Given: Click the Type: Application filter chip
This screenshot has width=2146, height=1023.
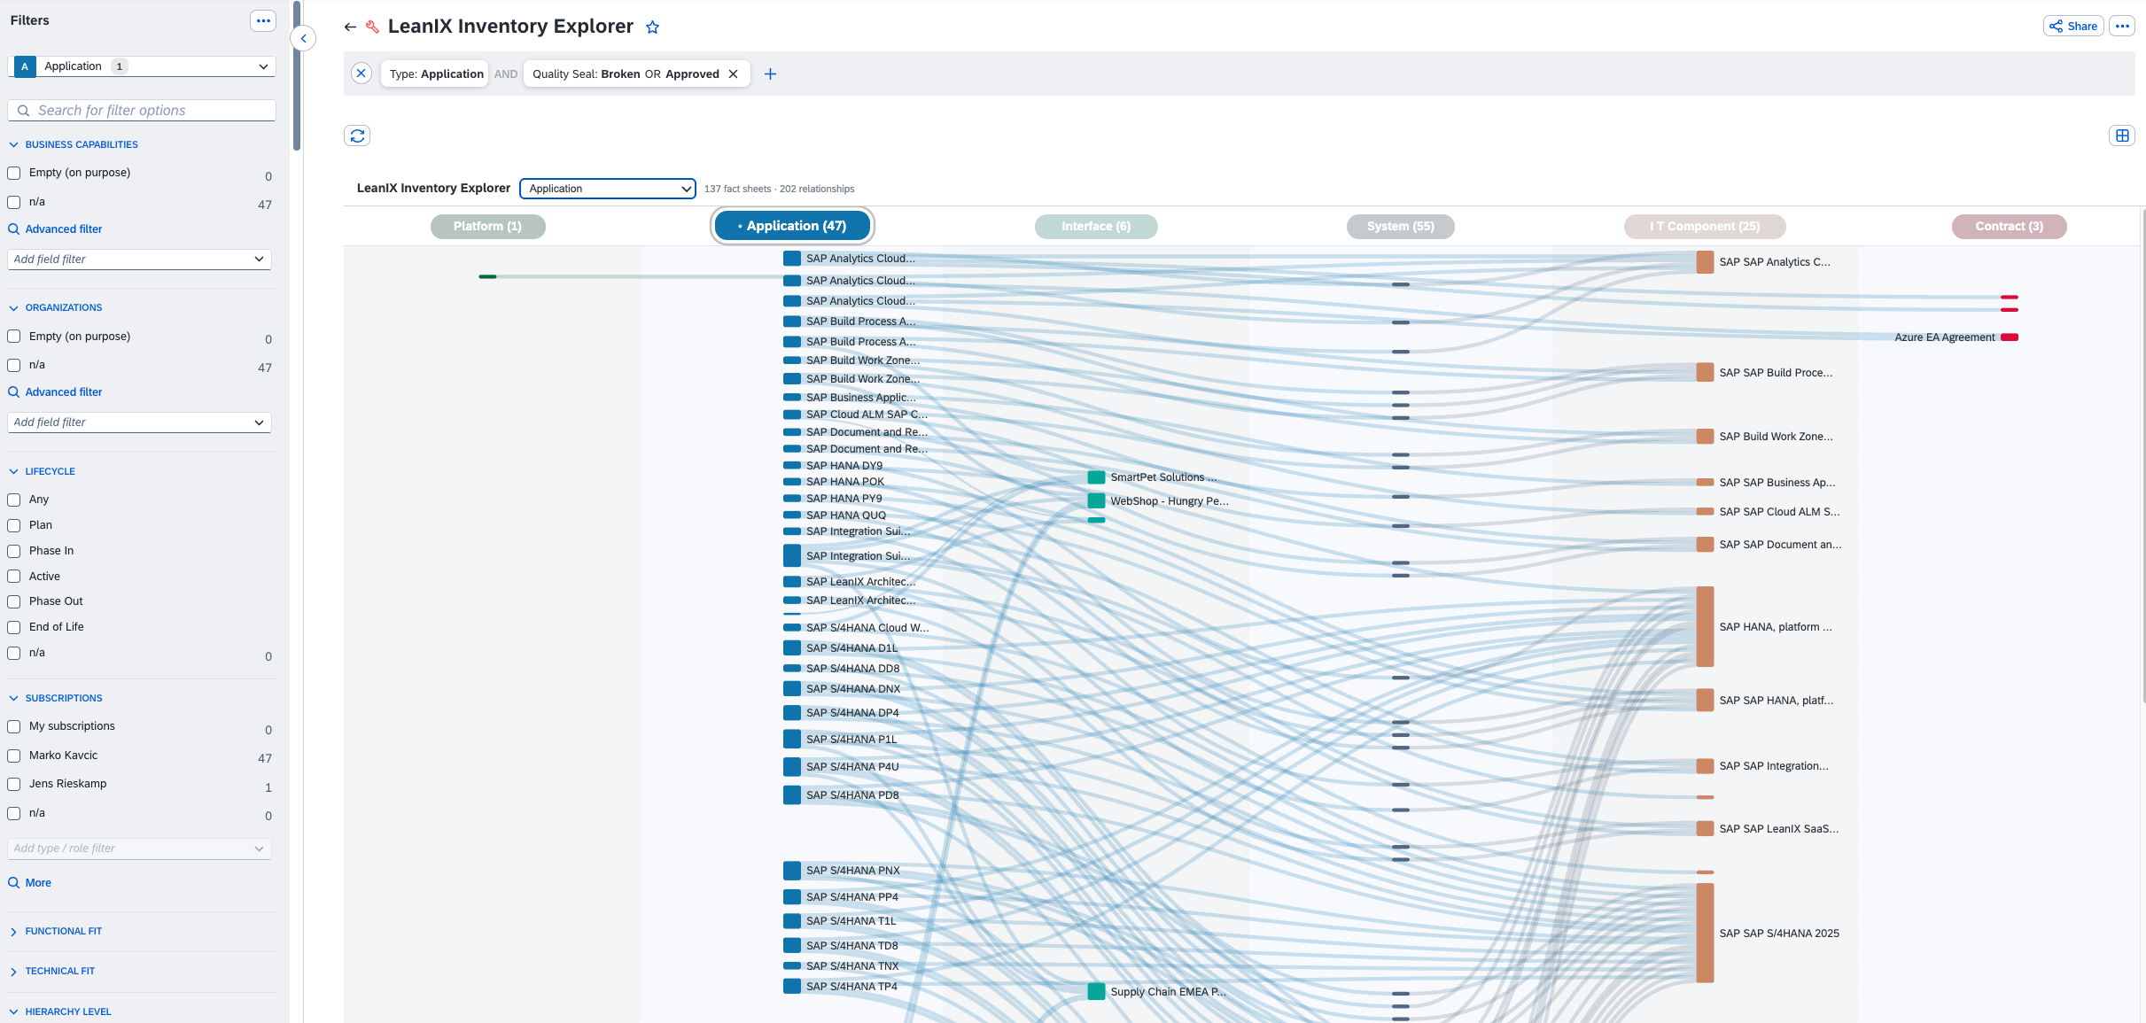Looking at the screenshot, I should (x=436, y=74).
